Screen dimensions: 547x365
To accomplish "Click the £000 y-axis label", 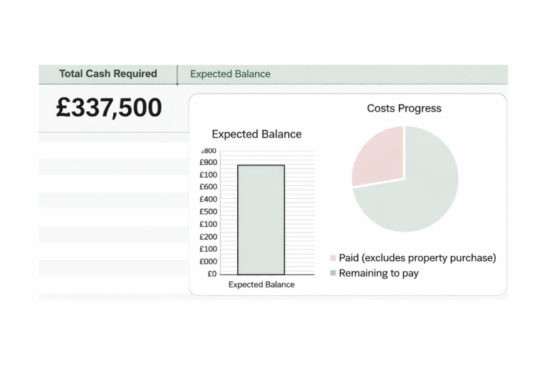I will [208, 262].
